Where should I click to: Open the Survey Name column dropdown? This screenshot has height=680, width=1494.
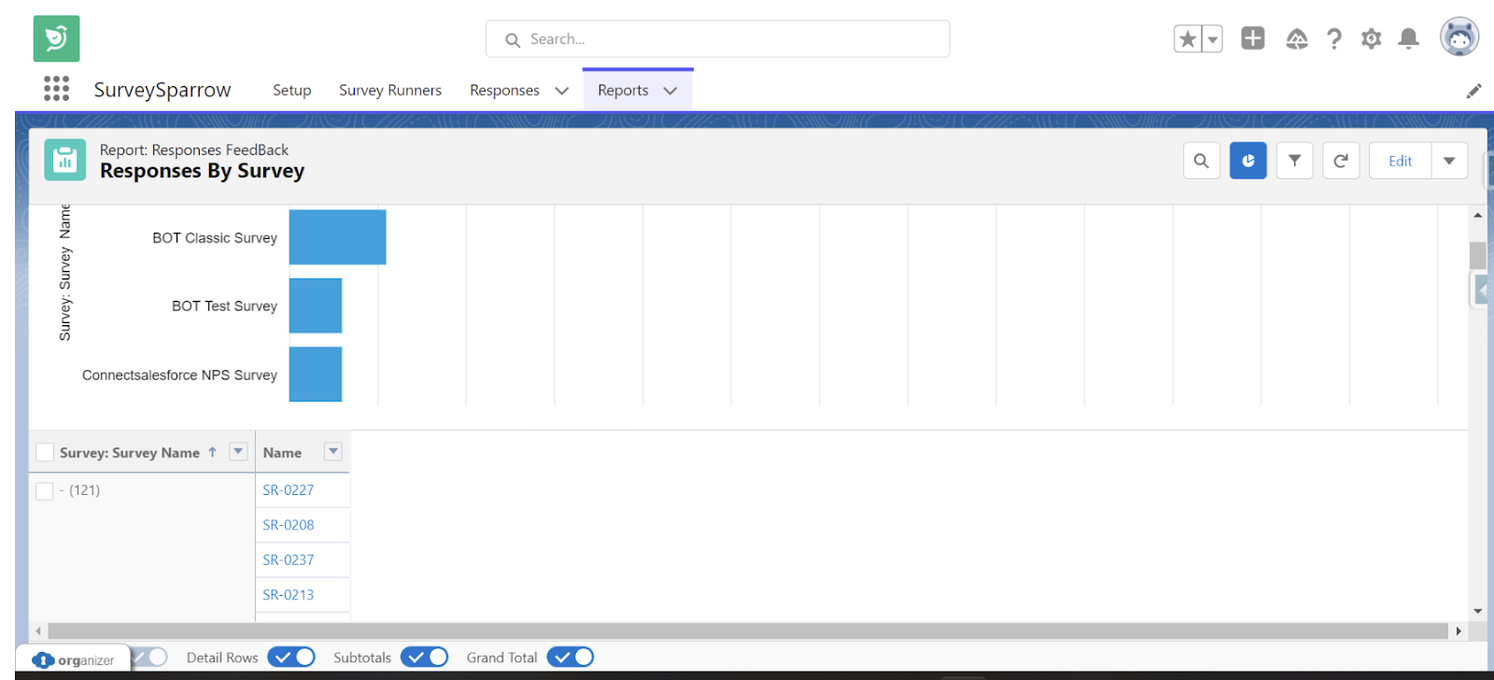click(x=238, y=452)
